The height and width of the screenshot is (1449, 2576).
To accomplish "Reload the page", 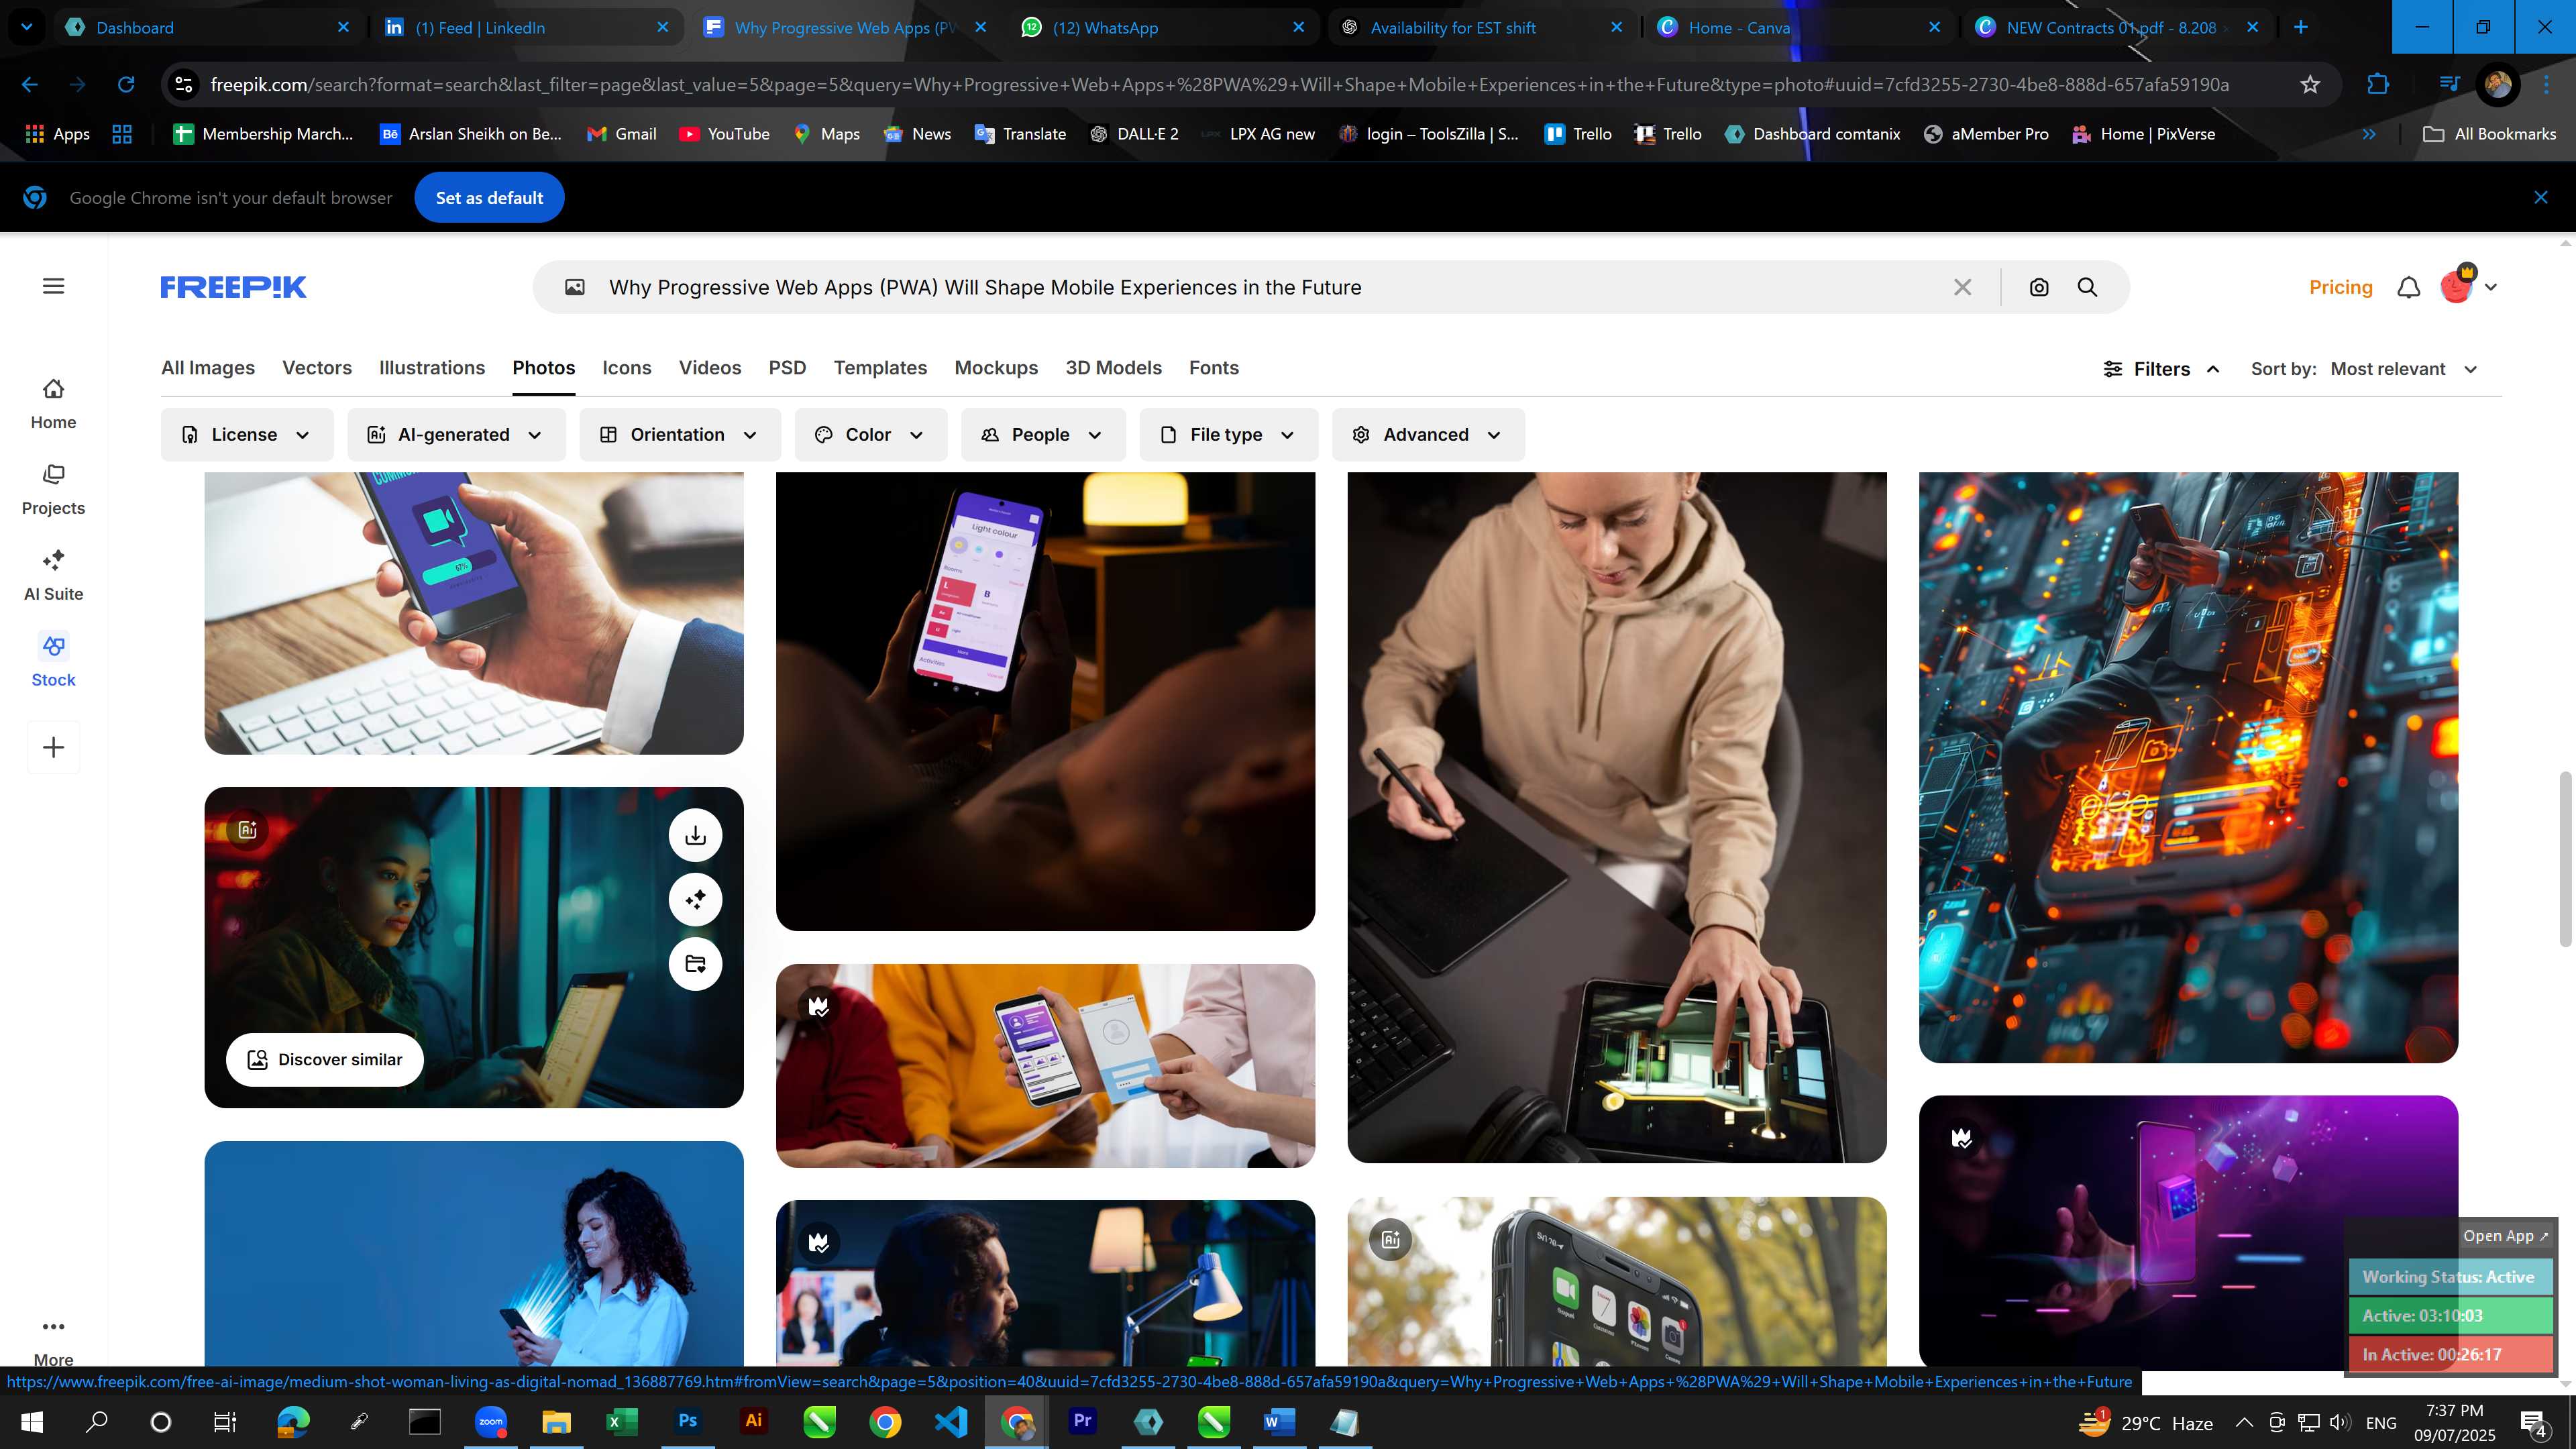I will 126,85.
